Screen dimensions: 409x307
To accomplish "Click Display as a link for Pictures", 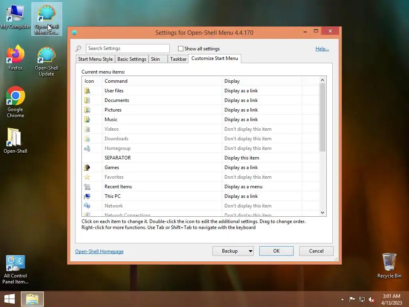I will pos(241,110).
